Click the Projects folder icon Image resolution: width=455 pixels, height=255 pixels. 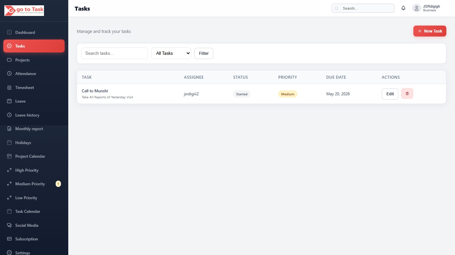9,60
